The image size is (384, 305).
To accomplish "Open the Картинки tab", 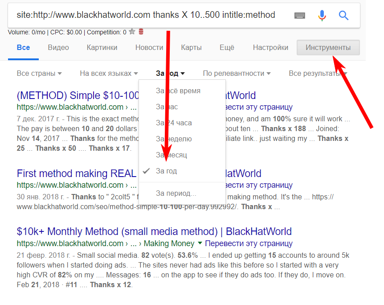I will point(102,47).
